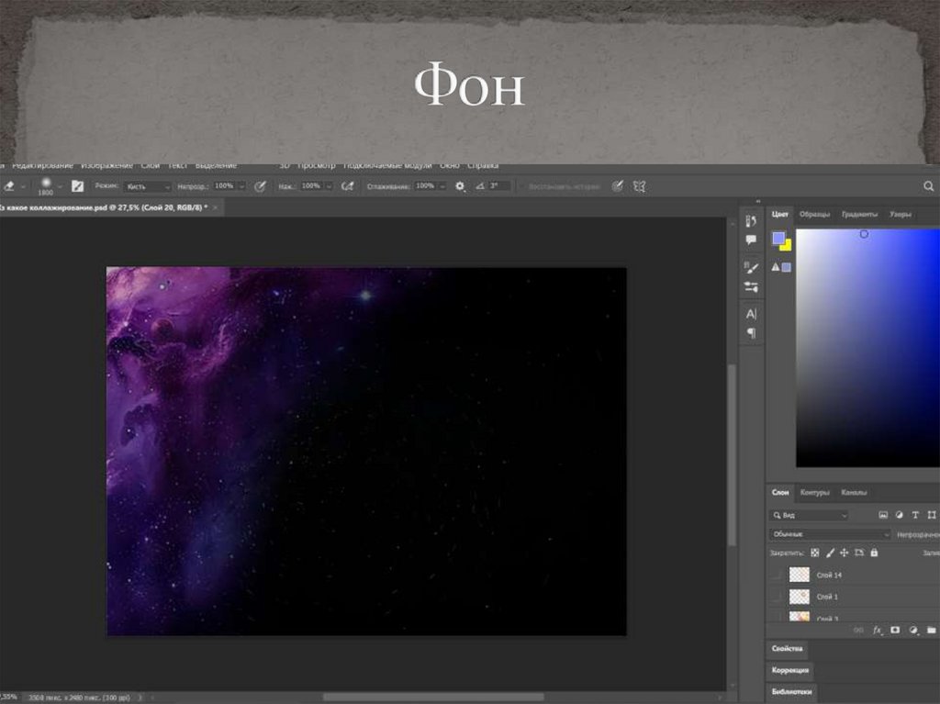Open the blend mode dropdown Обычные
Image resolution: width=940 pixels, height=704 pixels.
click(830, 534)
